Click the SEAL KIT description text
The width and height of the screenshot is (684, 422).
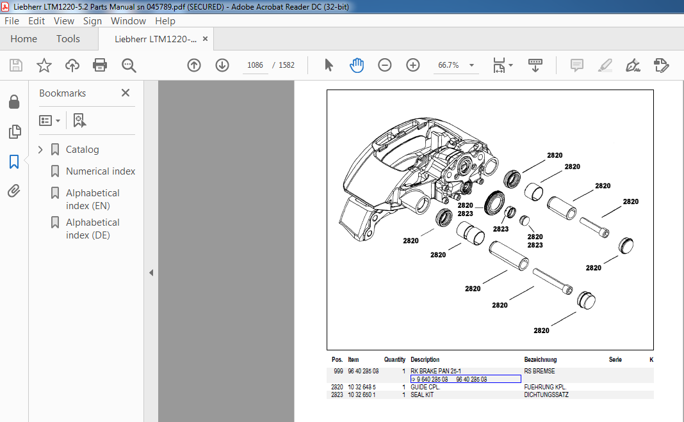pos(422,395)
